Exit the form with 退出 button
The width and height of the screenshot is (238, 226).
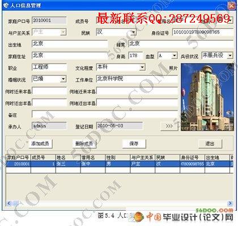click(x=210, y=144)
